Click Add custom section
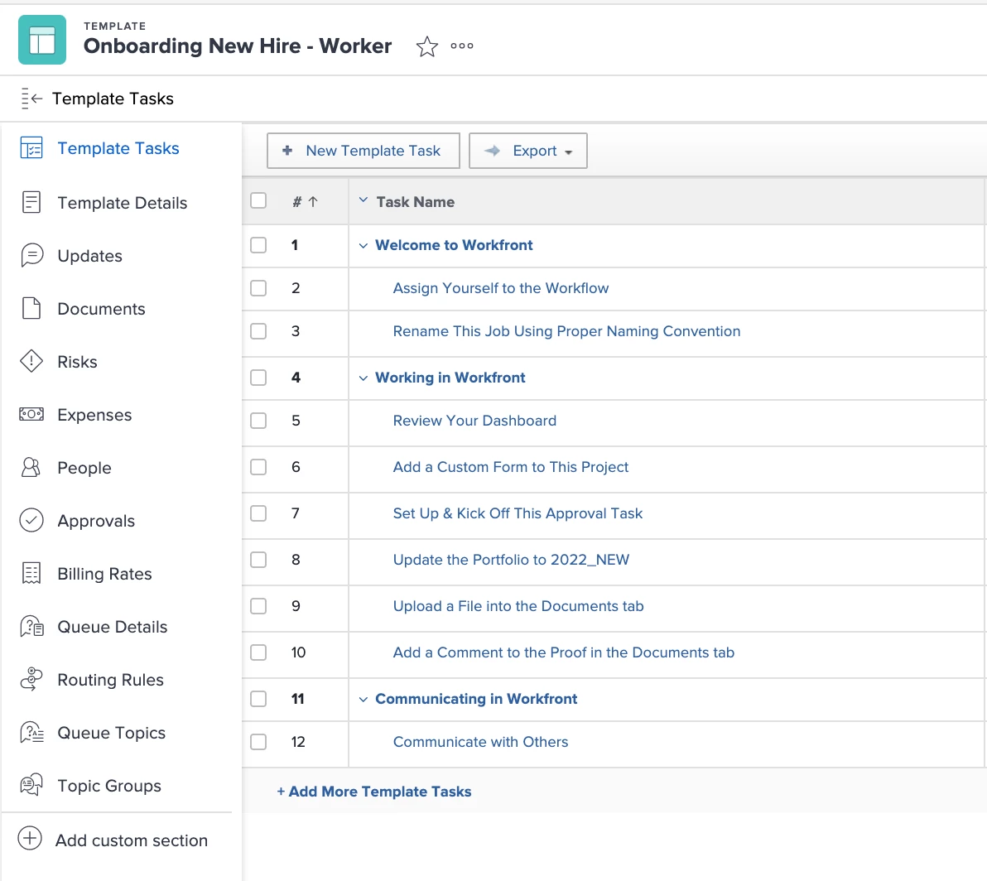The width and height of the screenshot is (987, 881). [132, 840]
